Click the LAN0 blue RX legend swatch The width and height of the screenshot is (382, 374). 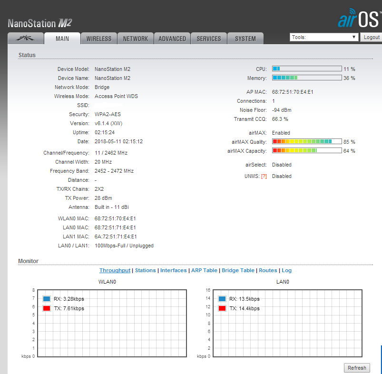(x=222, y=299)
